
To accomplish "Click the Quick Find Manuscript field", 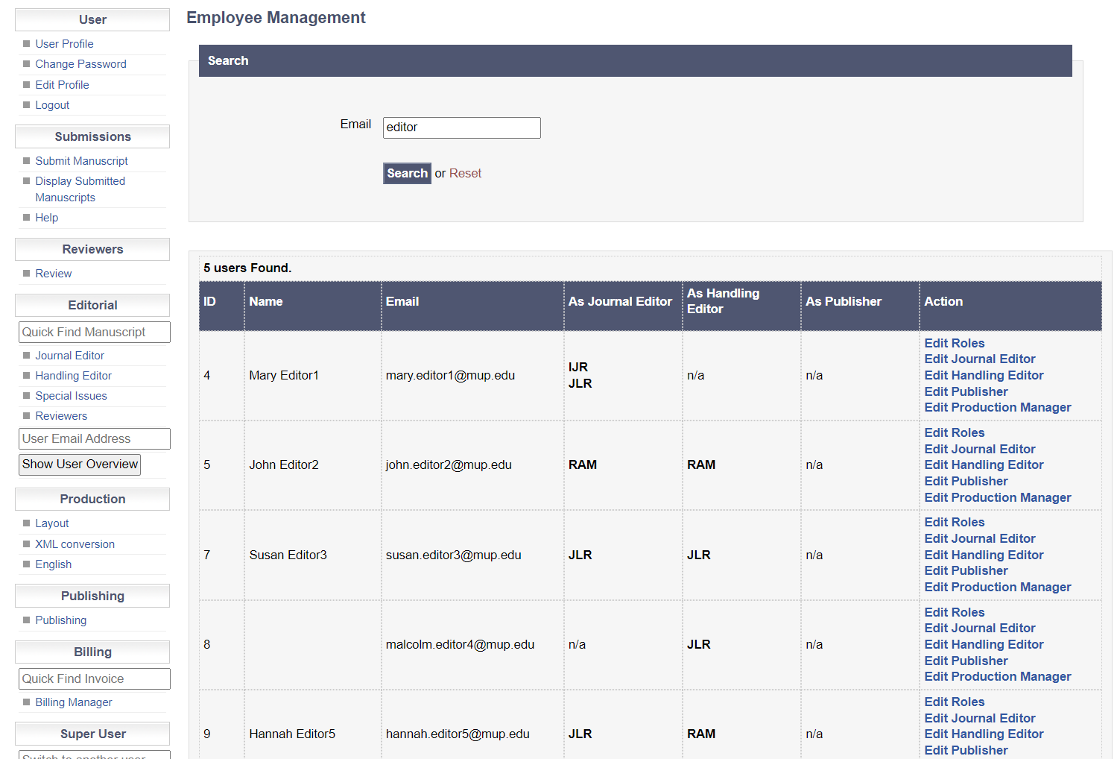I will pos(94,332).
